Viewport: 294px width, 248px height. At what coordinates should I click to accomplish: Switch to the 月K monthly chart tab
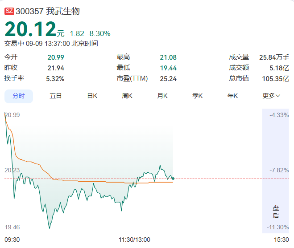click(x=162, y=96)
